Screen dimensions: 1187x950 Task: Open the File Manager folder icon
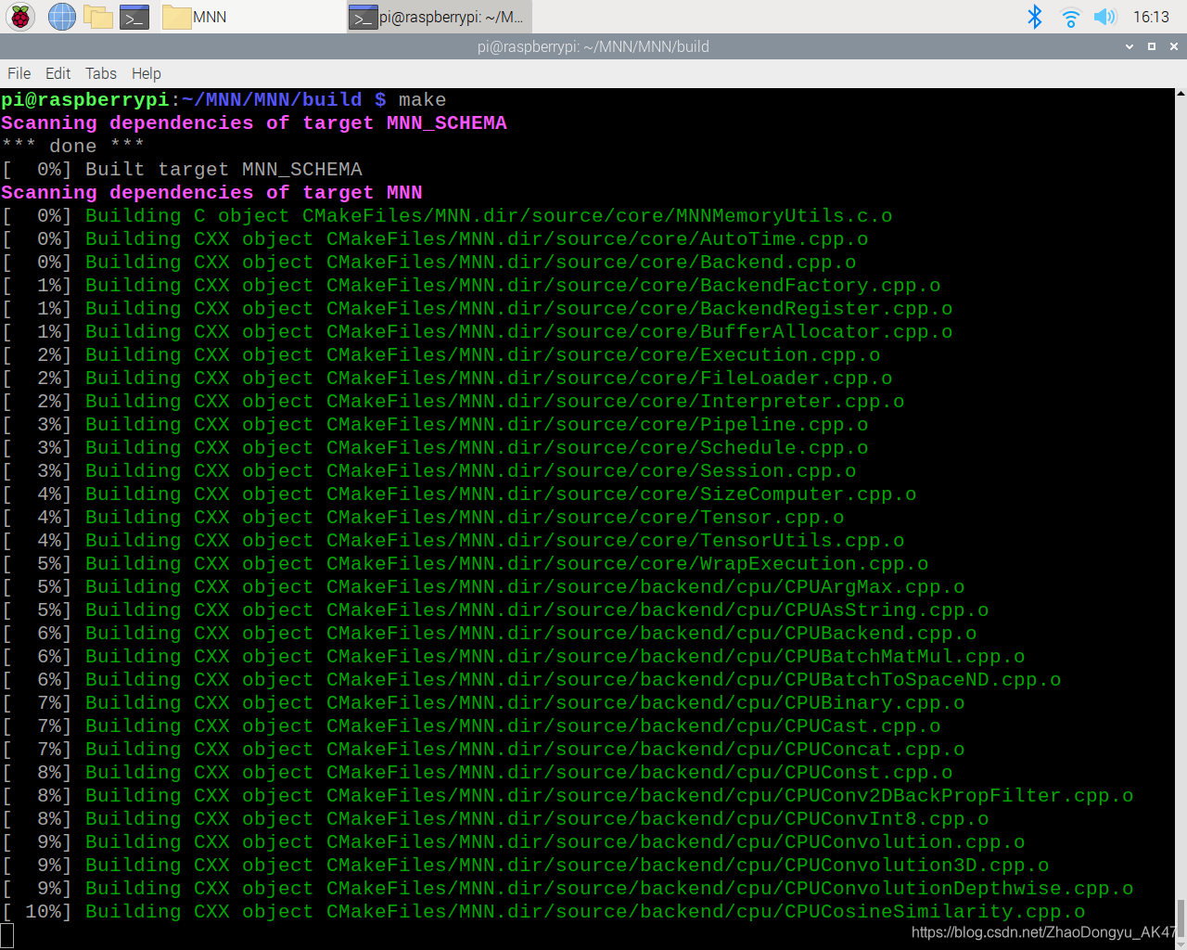click(98, 17)
